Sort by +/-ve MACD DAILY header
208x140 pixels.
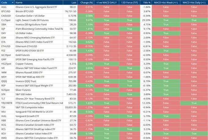pyautogui.click(x=106, y=2)
